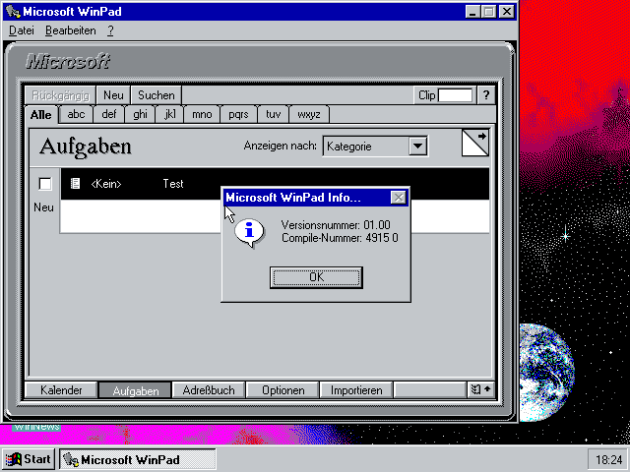
Task: Switch to the tuv tab
Action: point(273,114)
